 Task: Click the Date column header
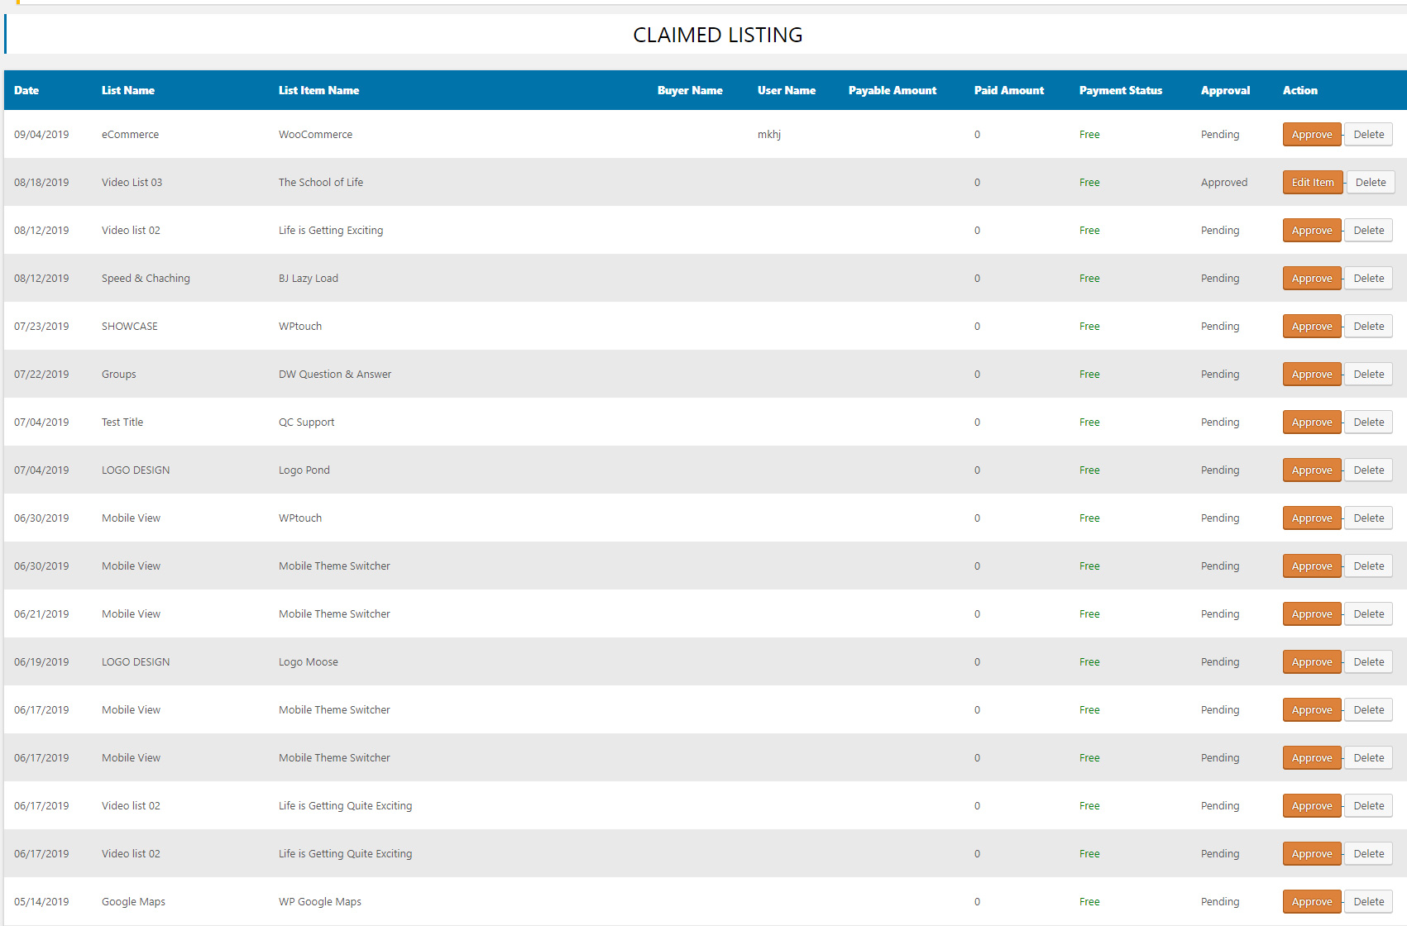pyautogui.click(x=26, y=91)
